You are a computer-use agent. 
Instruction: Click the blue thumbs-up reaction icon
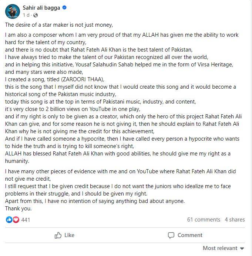click(9, 220)
